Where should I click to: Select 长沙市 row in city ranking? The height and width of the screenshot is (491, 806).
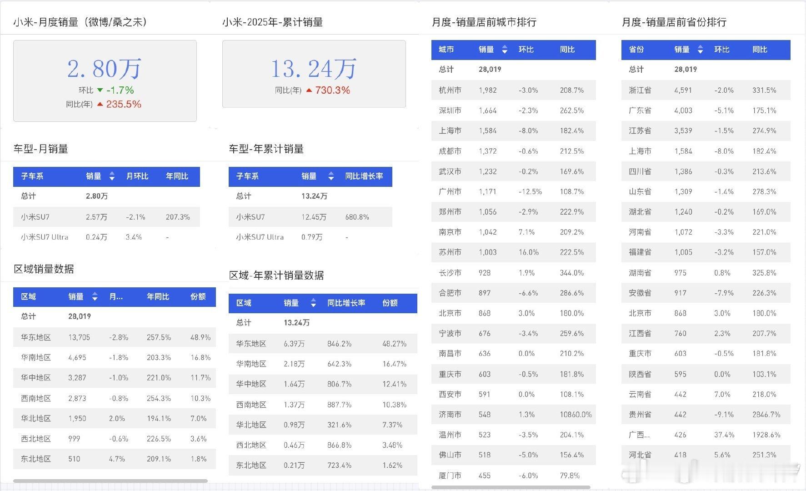click(513, 273)
